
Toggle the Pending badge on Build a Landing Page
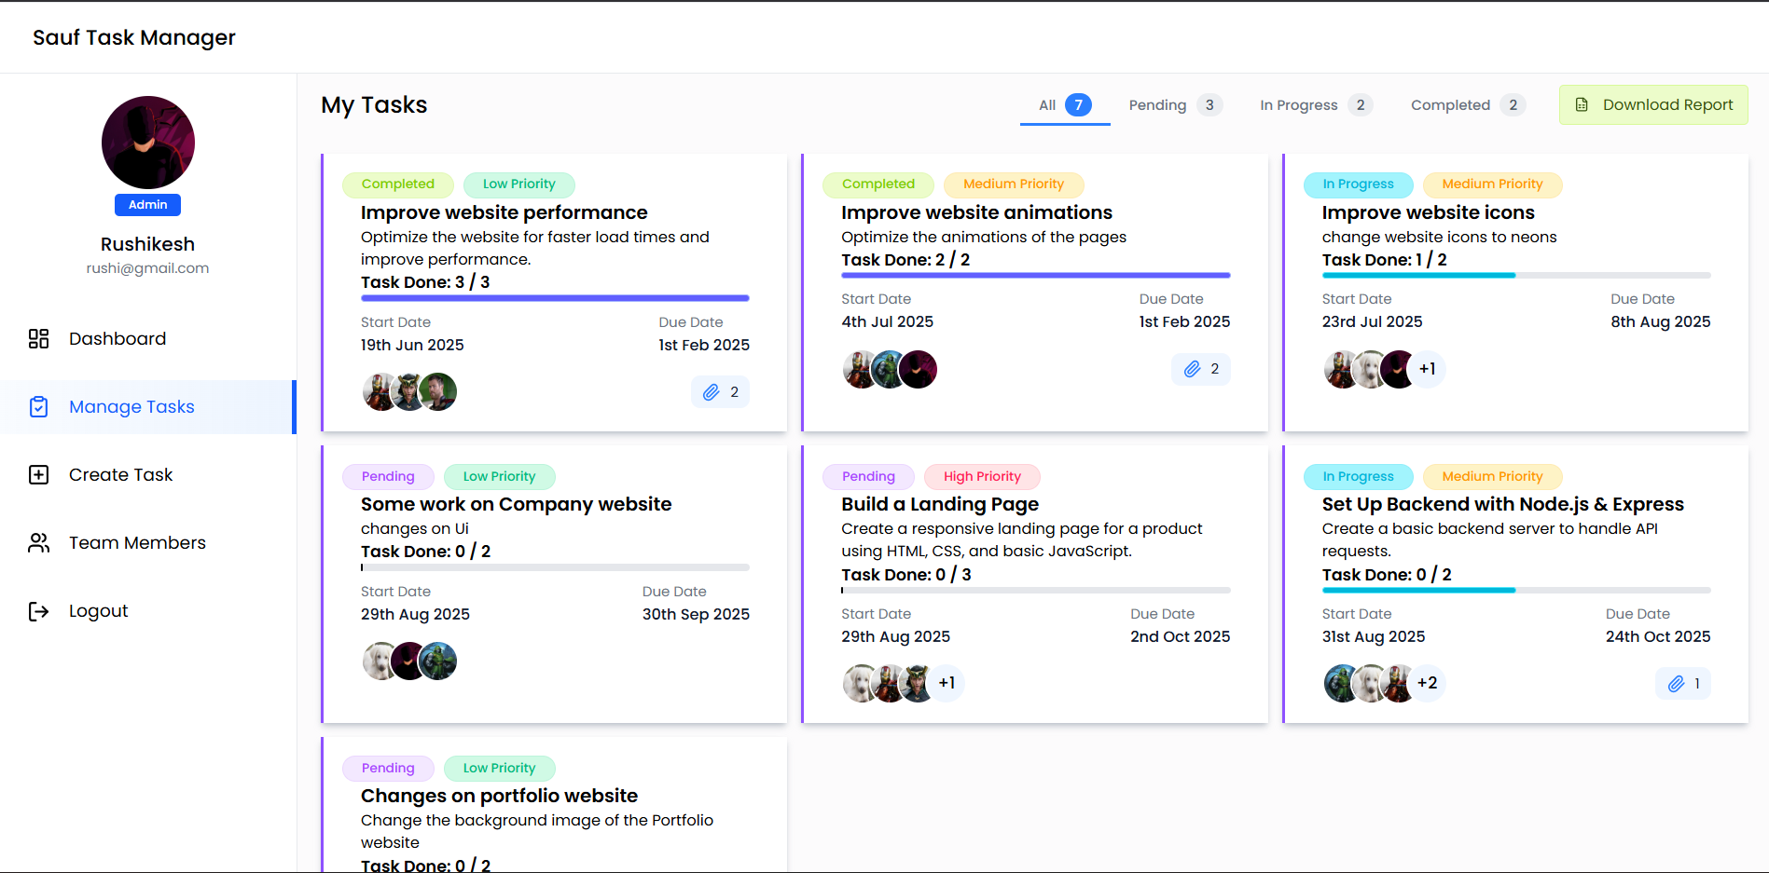[867, 476]
